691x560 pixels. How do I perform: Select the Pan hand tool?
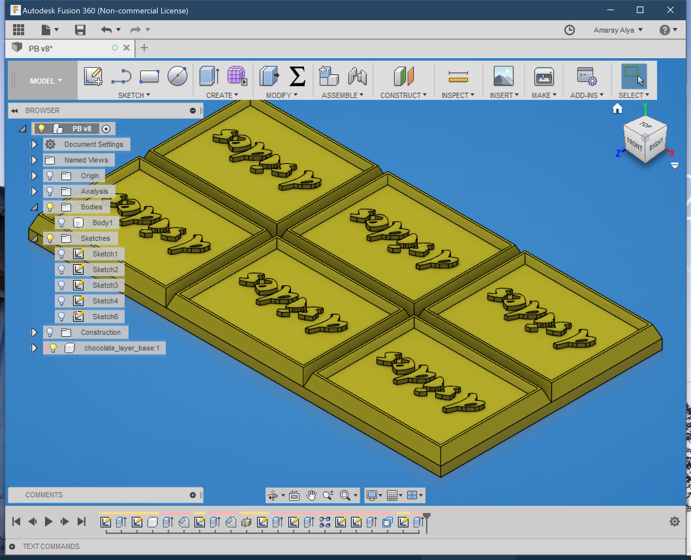point(311,495)
